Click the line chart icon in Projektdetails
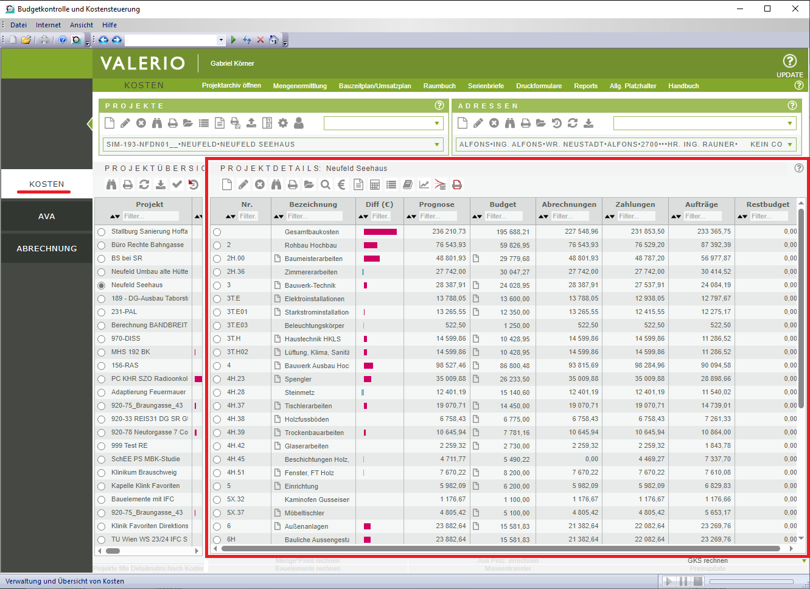The image size is (810, 589). [x=424, y=184]
